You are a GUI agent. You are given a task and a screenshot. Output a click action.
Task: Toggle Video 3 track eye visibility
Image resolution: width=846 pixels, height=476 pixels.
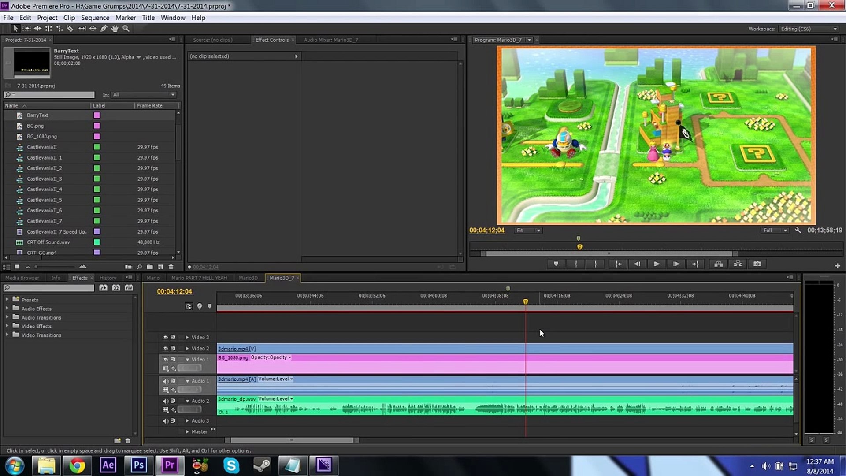point(165,337)
